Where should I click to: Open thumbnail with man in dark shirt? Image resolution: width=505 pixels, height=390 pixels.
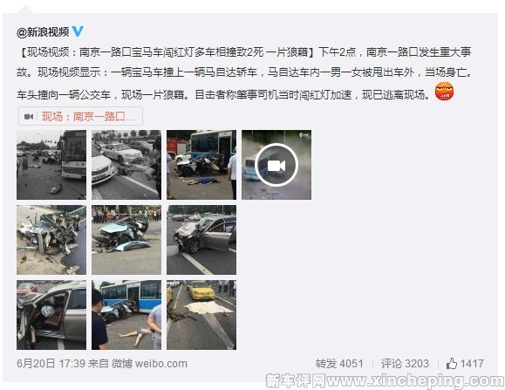pos(126,315)
